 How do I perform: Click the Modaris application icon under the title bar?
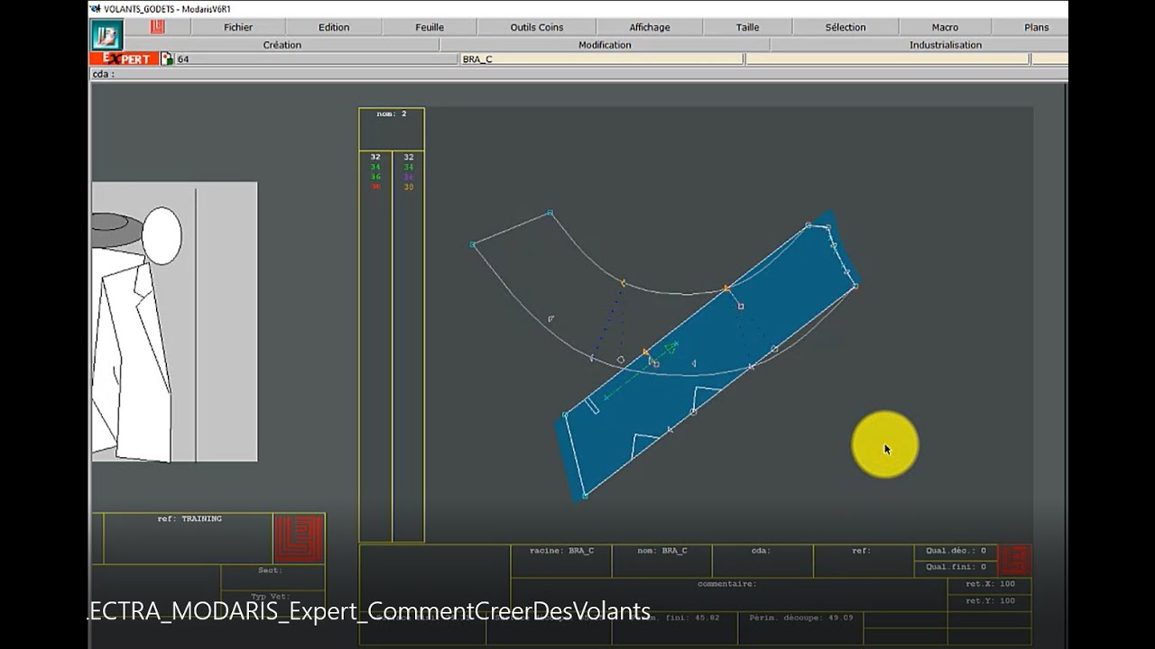(x=106, y=35)
